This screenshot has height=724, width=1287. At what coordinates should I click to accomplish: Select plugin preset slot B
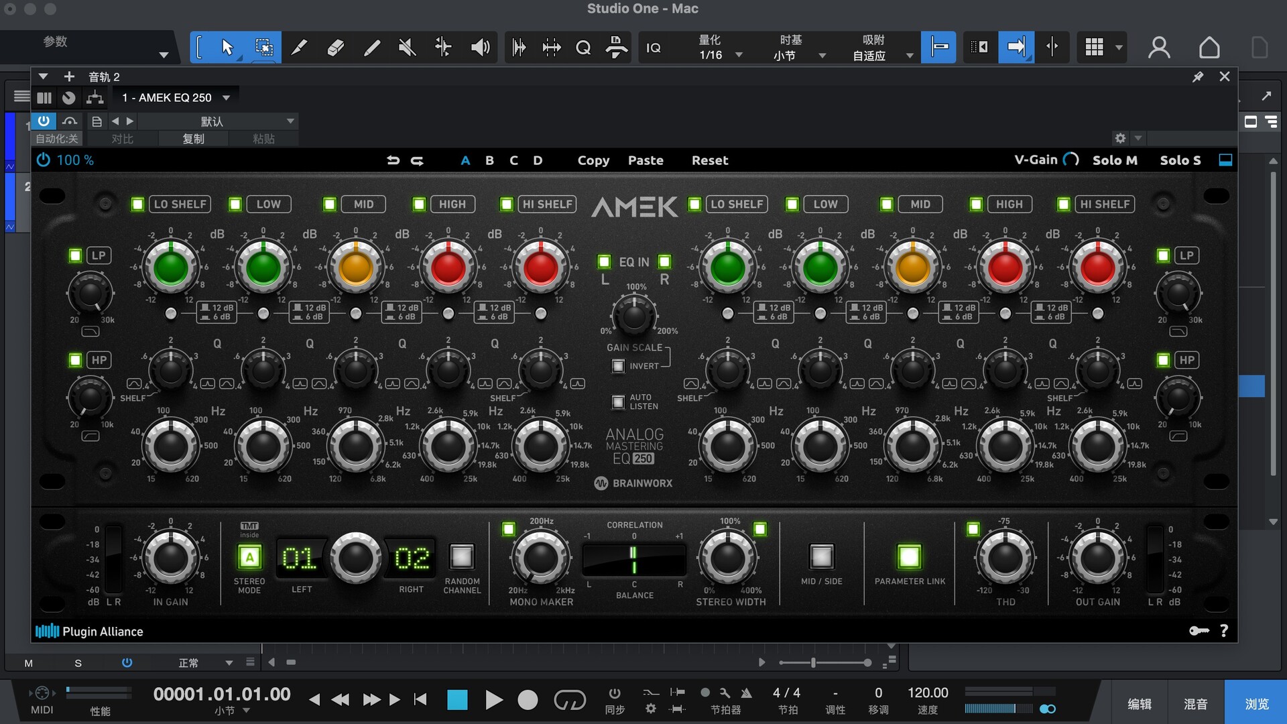click(489, 160)
